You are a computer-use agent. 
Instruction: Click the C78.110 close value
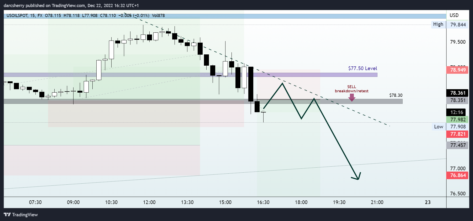pos(108,15)
